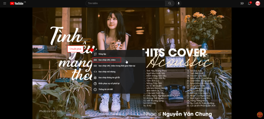
Task: Open the hamburger guide menu
Action: (5, 3)
